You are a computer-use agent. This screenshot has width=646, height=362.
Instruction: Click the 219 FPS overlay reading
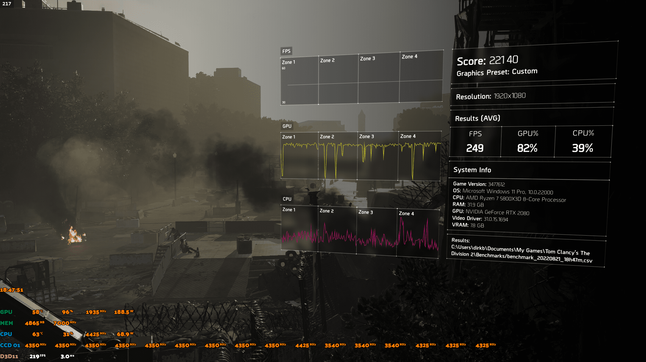(37, 356)
